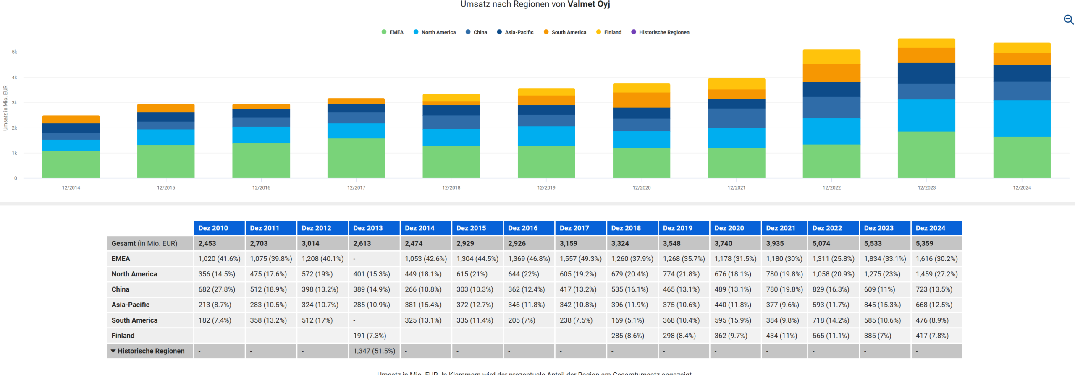Click Finland segment atop the 12/2022 bar
This screenshot has height=375, width=1075.
point(831,57)
